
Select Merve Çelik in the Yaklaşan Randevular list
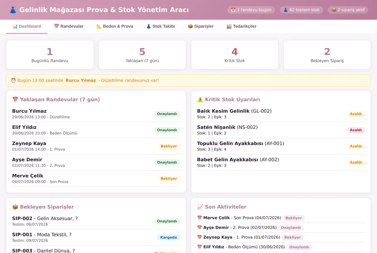tap(96, 179)
